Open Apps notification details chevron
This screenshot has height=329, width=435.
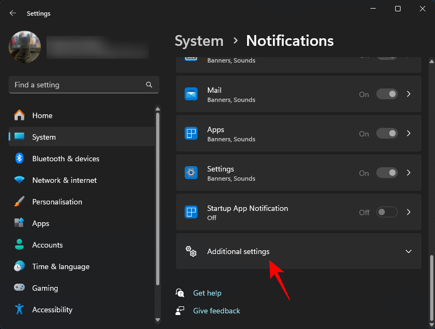click(x=409, y=133)
